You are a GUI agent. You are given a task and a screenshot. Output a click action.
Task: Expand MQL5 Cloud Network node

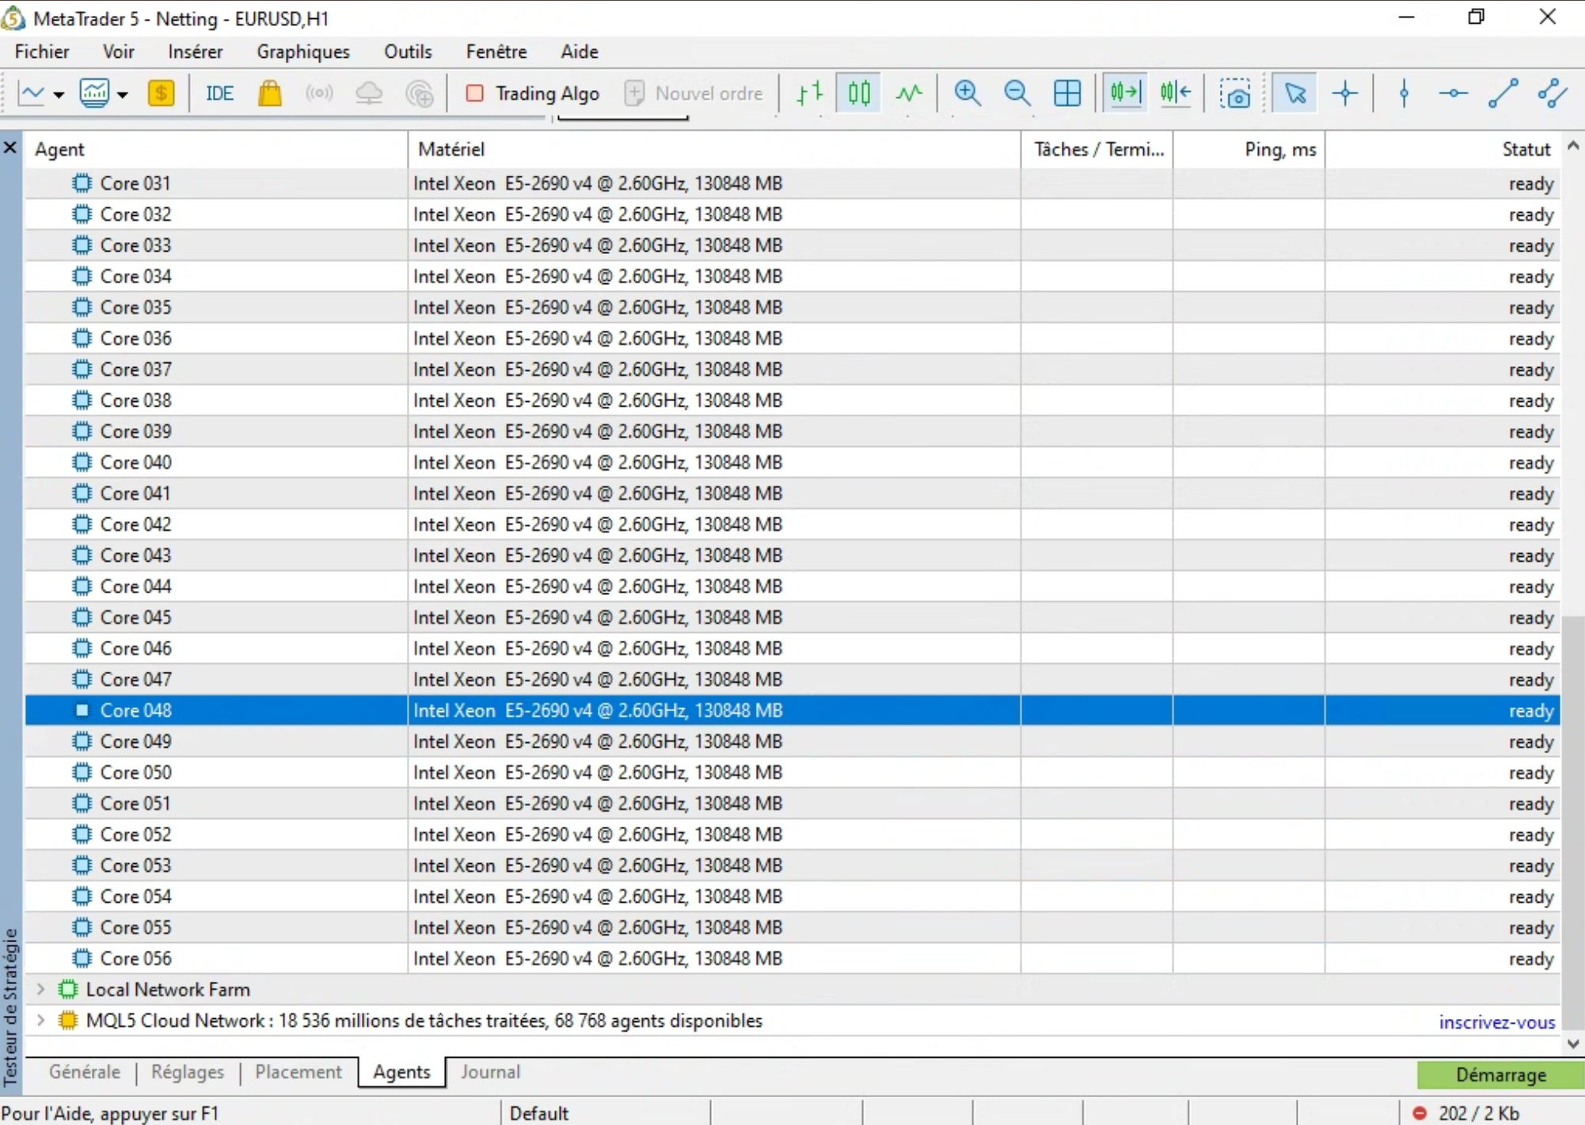[x=40, y=1021]
